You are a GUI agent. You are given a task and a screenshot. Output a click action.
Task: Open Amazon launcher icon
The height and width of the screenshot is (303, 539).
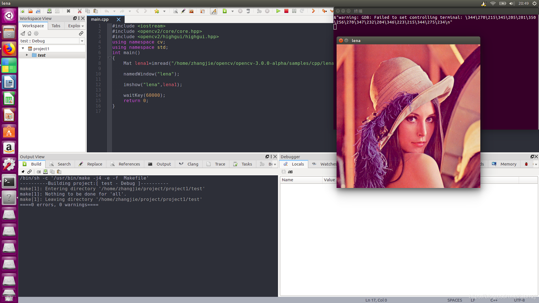(9, 148)
